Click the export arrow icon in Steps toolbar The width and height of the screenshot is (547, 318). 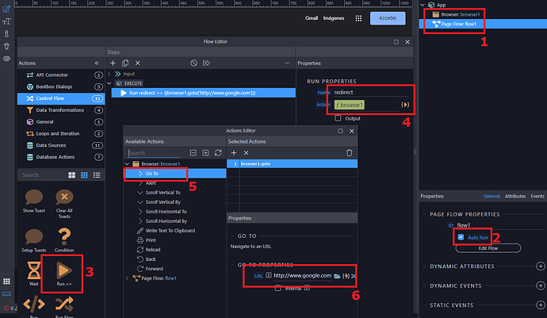(x=206, y=63)
